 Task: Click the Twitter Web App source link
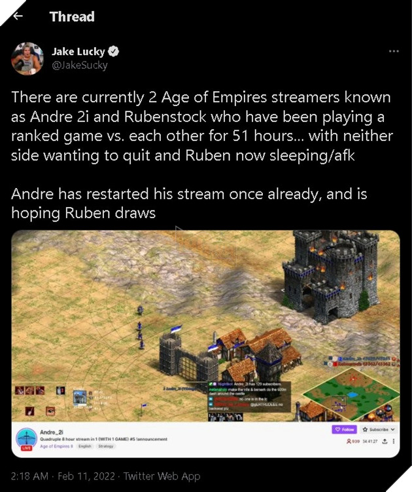[x=162, y=476]
